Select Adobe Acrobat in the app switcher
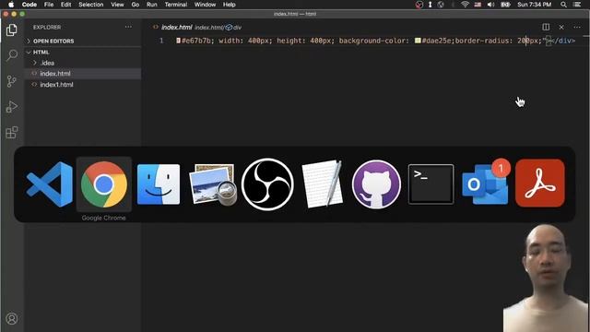 click(540, 184)
